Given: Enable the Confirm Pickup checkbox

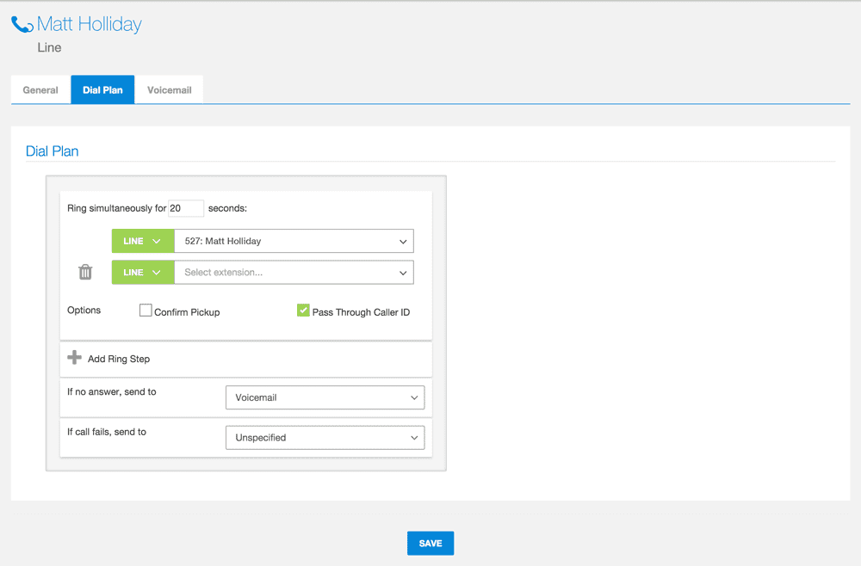Looking at the screenshot, I should coord(146,311).
